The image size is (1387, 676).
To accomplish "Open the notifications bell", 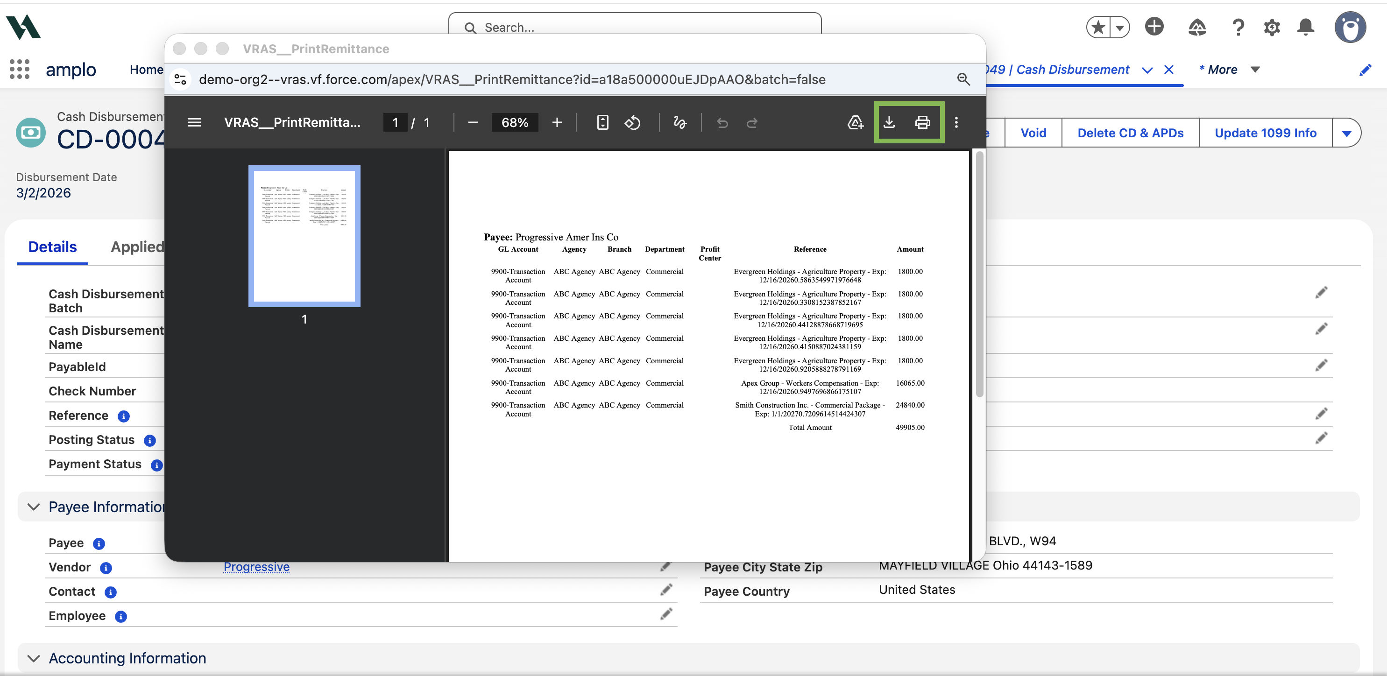I will point(1306,27).
